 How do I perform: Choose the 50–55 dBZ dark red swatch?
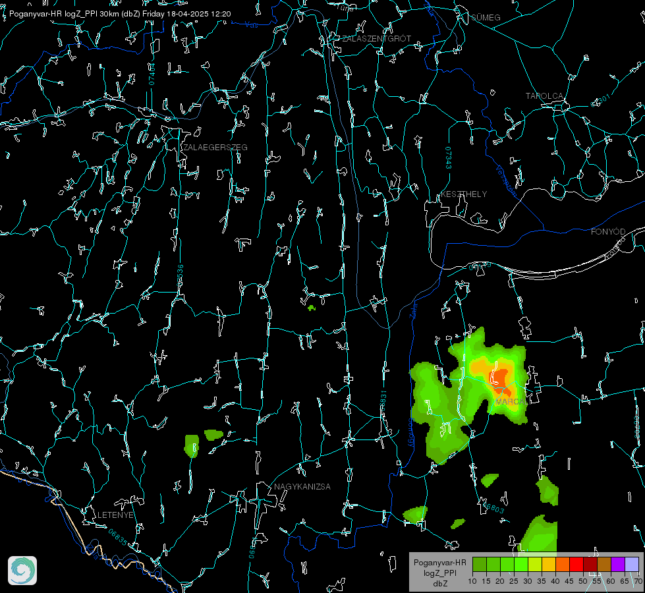590,564
